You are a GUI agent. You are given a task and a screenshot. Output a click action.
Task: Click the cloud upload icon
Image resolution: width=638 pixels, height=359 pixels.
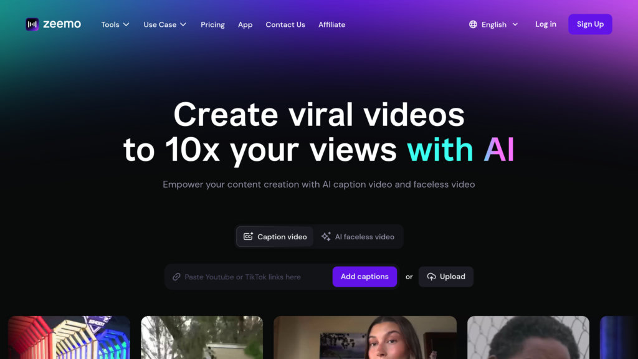coord(431,277)
